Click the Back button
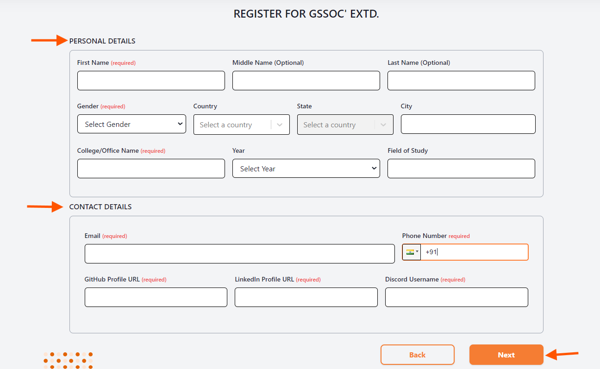This screenshot has height=369, width=600. coord(417,354)
